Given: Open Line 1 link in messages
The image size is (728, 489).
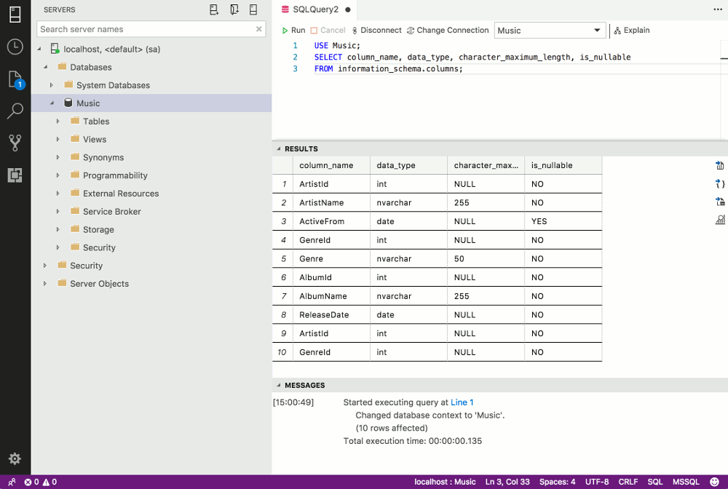Looking at the screenshot, I should coord(462,402).
